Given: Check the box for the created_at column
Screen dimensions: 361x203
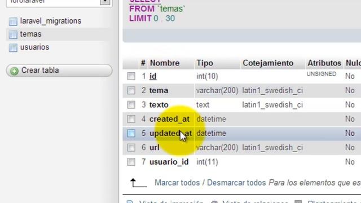Looking at the screenshot, I should [131, 119].
